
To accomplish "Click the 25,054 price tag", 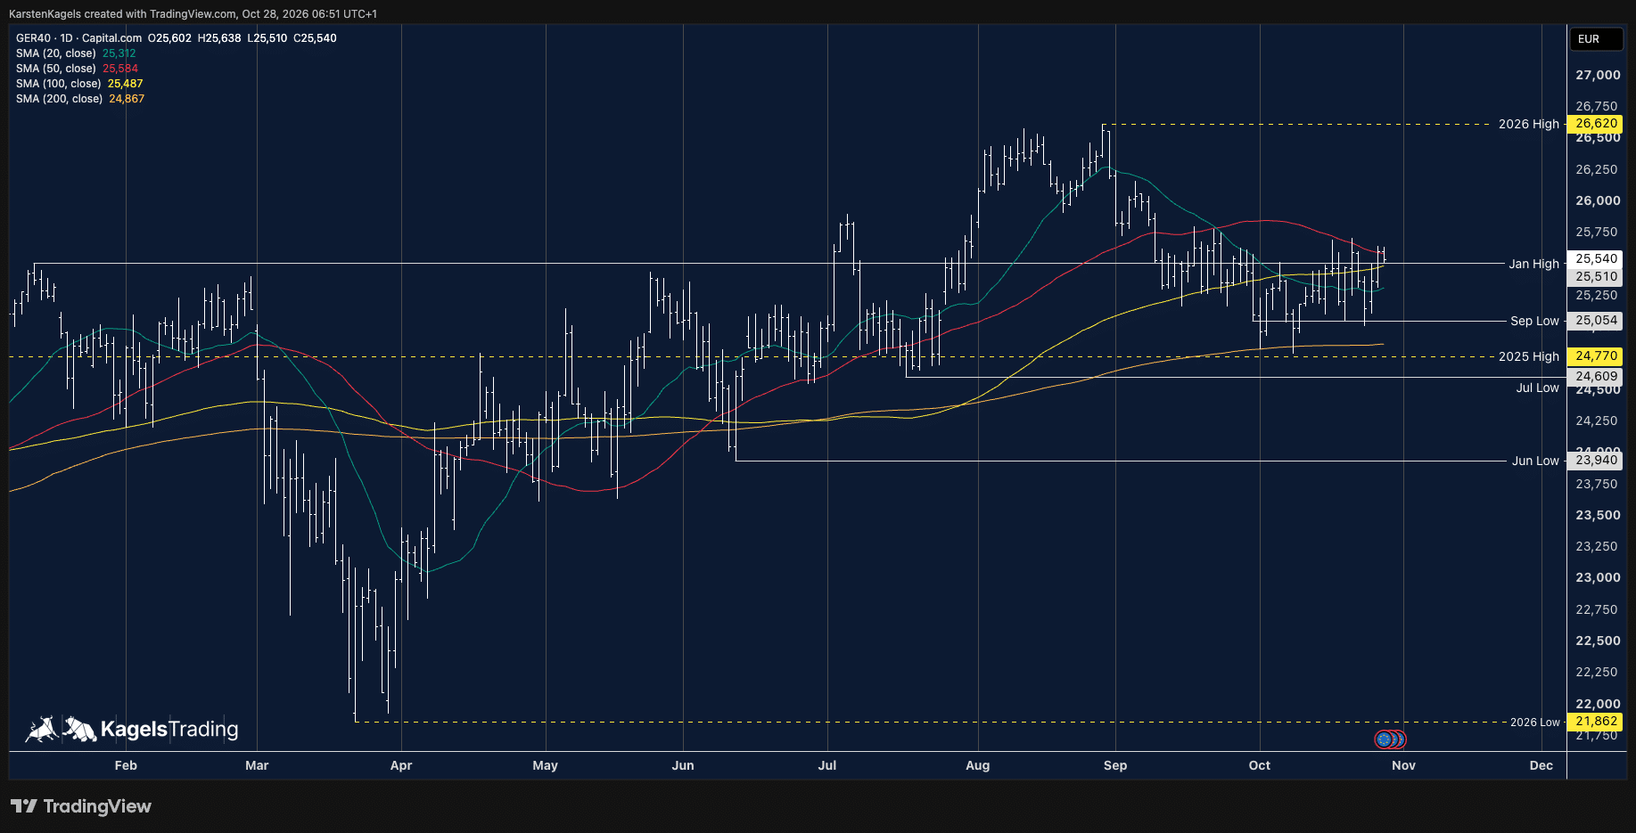I will point(1596,320).
